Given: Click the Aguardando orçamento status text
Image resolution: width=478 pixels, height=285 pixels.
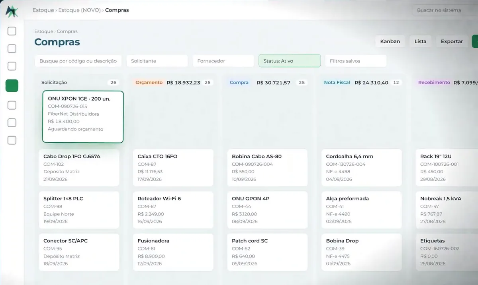Looking at the screenshot, I should 75,129.
